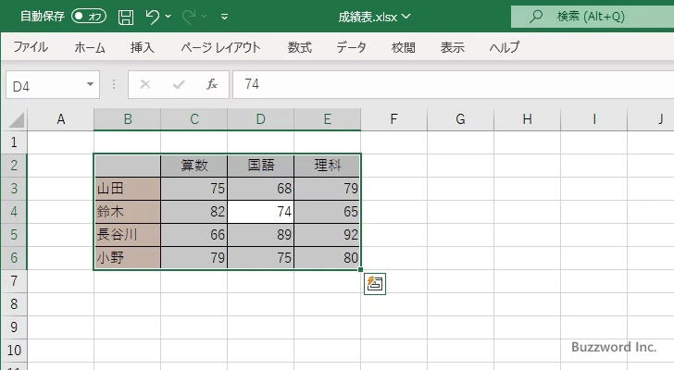Image resolution: width=674 pixels, height=370 pixels.
Task: Click the Select All corner triangle
Action: (17, 120)
